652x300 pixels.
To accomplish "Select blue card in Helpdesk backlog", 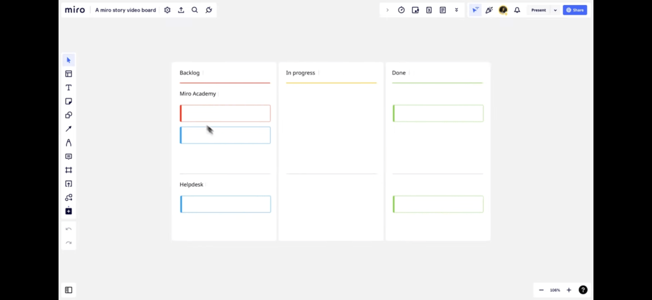I will coord(225,204).
